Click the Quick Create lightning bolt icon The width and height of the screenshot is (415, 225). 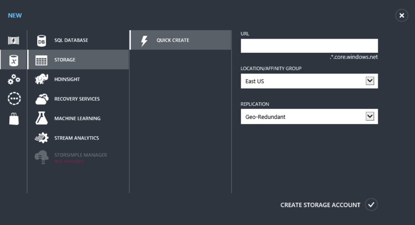click(144, 41)
